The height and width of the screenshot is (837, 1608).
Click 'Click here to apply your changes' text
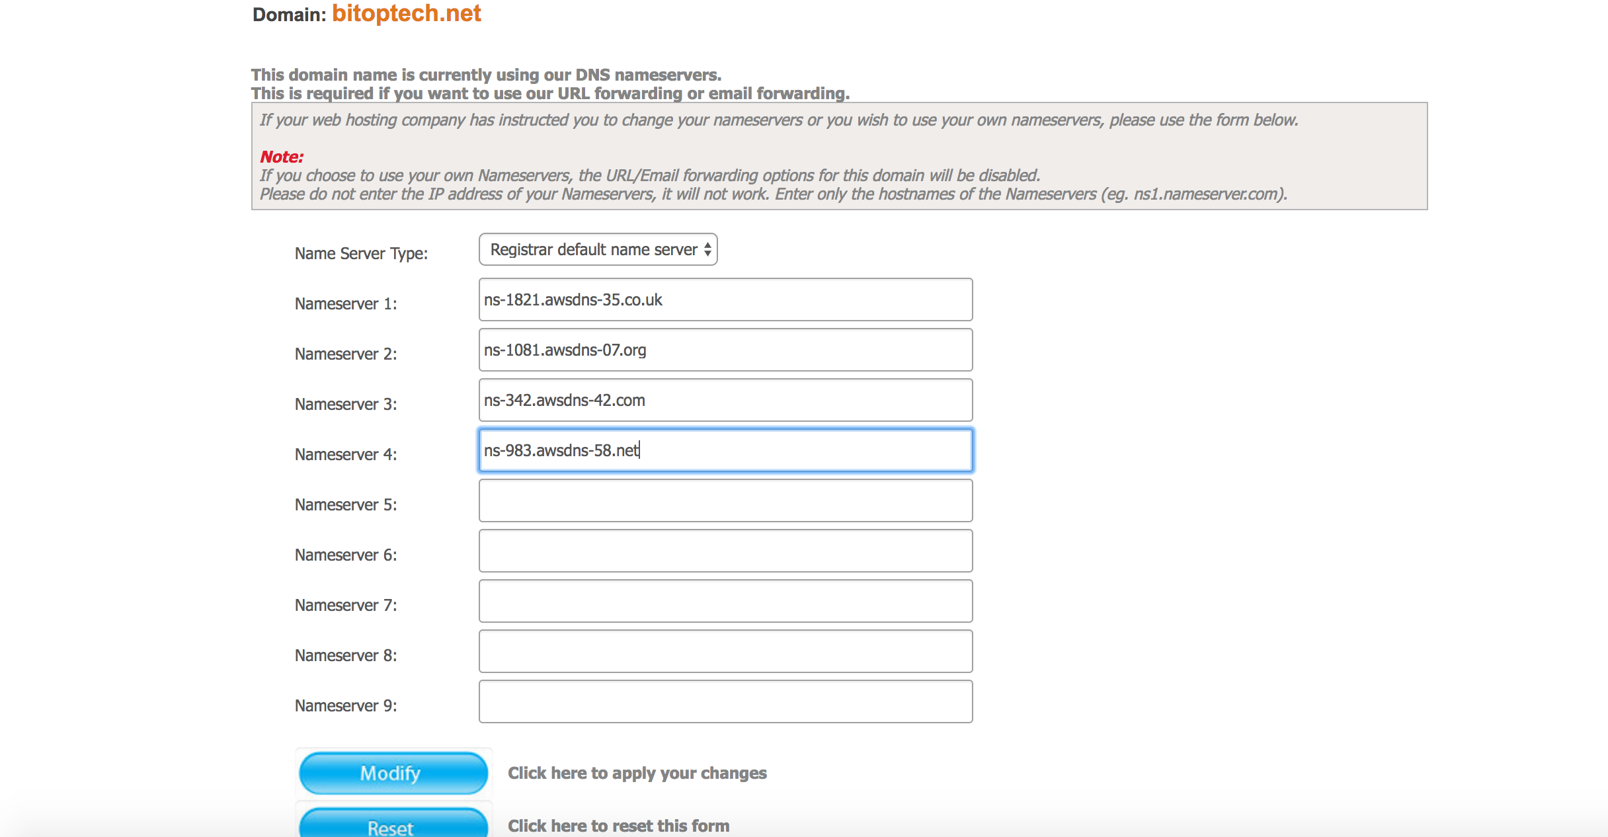tap(637, 773)
